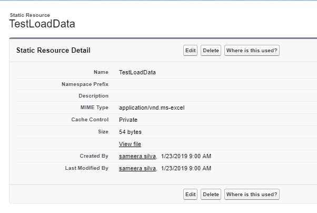Click the large TestLoadData page title
The image size is (317, 213).
(43, 24)
